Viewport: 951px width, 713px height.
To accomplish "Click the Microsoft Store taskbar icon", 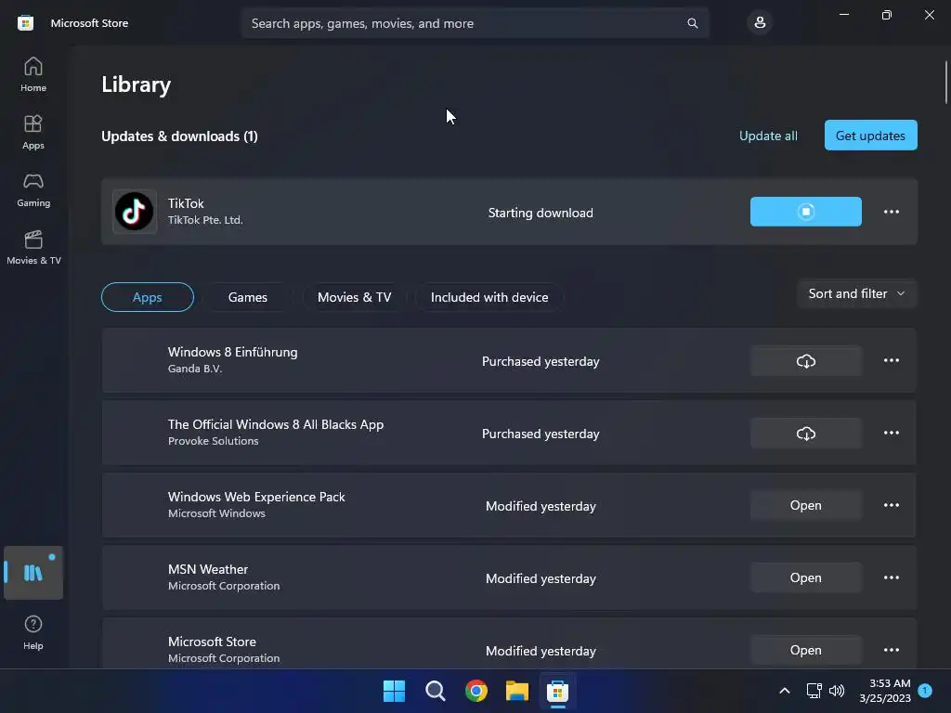I will pyautogui.click(x=557, y=691).
